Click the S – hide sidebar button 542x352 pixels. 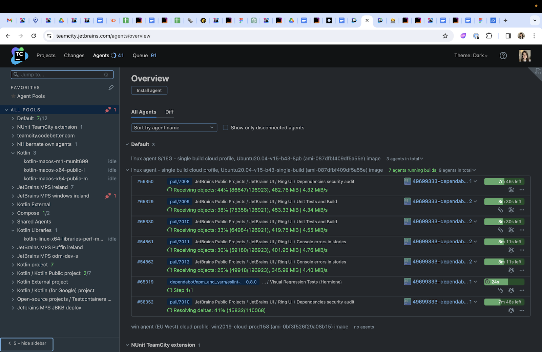27,344
